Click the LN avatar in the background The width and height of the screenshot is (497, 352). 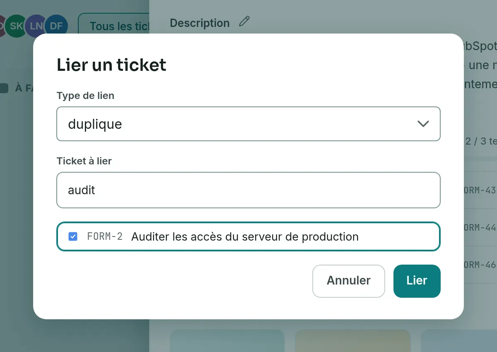click(36, 26)
